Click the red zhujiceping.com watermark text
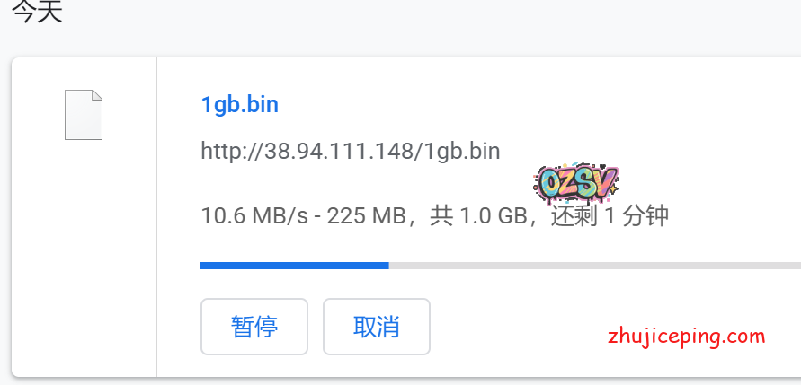 (687, 337)
